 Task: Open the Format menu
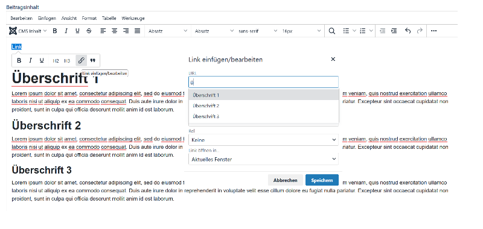pos(89,19)
